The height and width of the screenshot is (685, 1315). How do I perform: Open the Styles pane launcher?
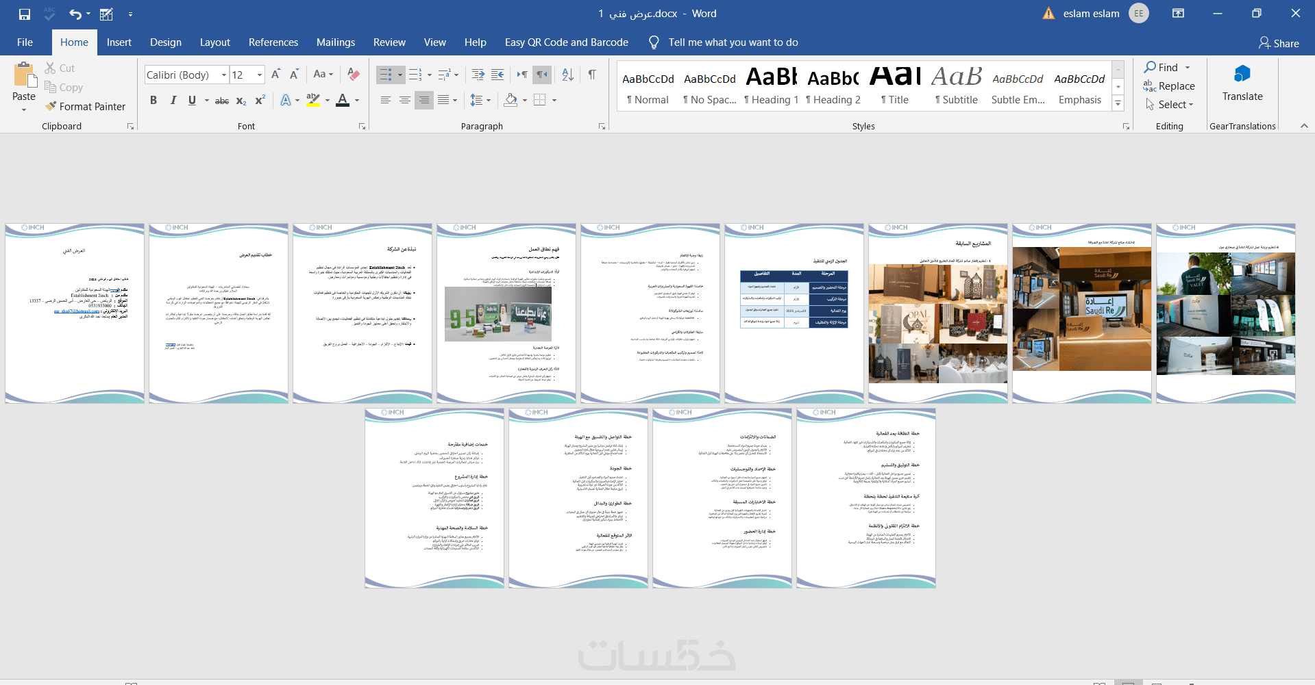1126,127
